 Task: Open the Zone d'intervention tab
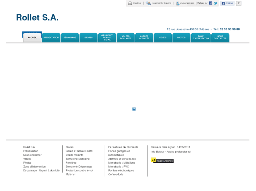coord(201,37)
